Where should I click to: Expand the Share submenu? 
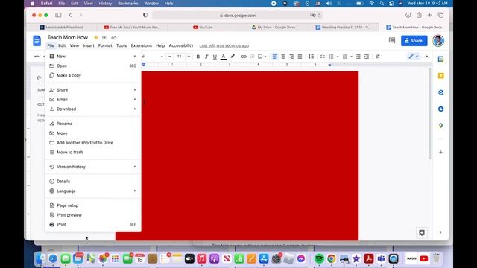click(x=93, y=90)
